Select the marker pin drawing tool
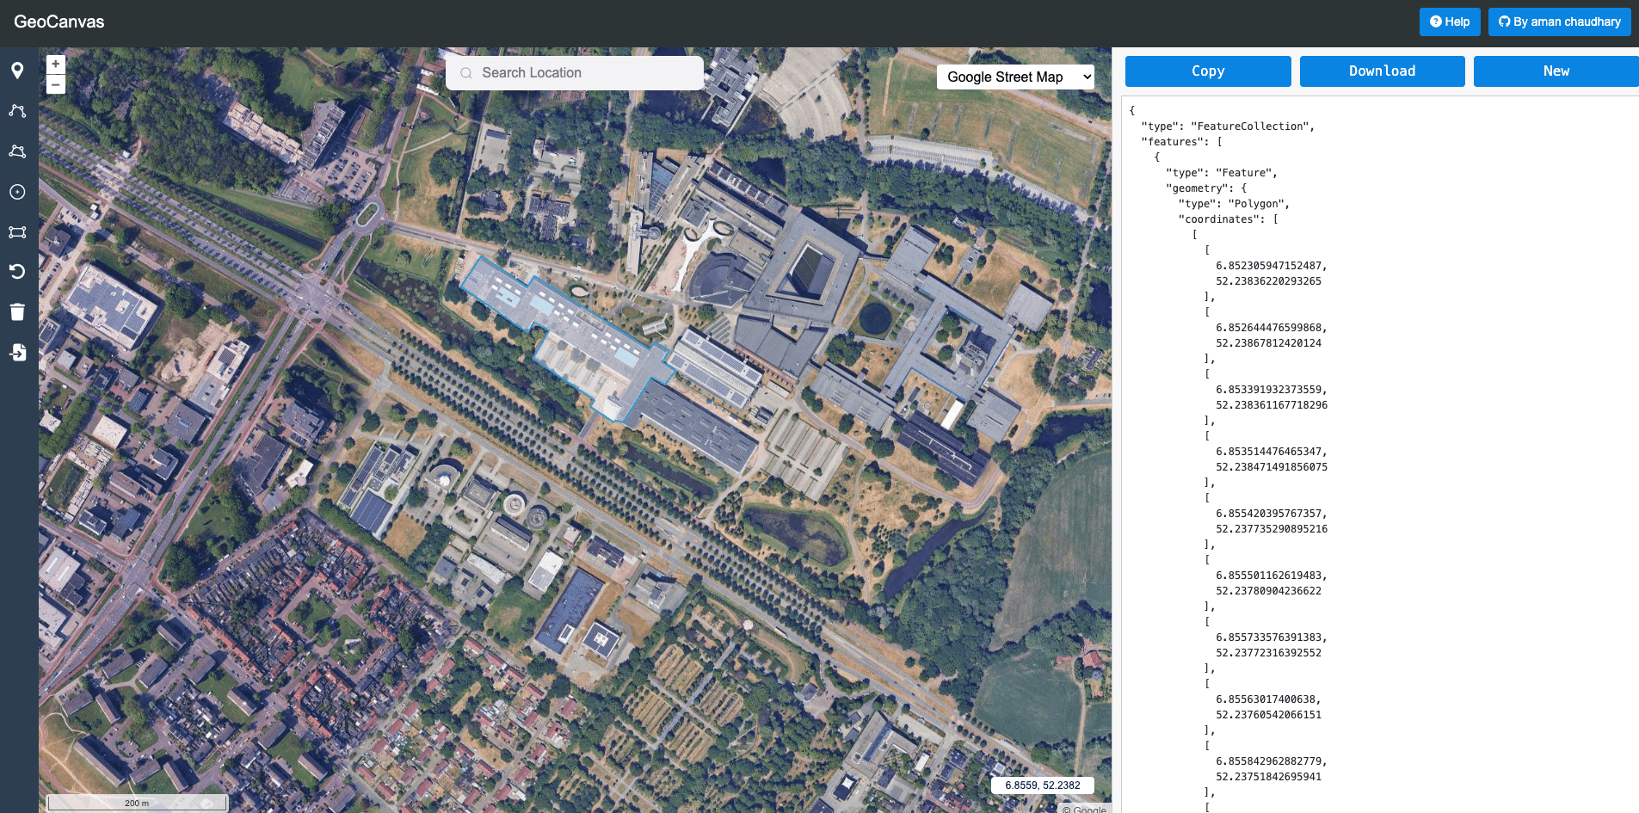 tap(17, 71)
